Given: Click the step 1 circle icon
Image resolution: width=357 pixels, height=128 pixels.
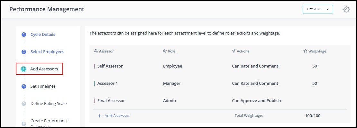Looking at the screenshot, I should pos(24,35).
